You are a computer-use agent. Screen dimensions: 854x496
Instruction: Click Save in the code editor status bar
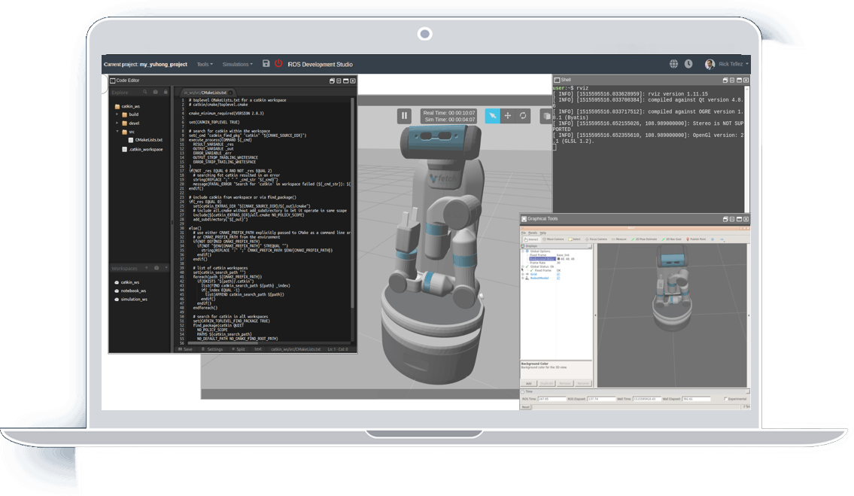click(185, 349)
